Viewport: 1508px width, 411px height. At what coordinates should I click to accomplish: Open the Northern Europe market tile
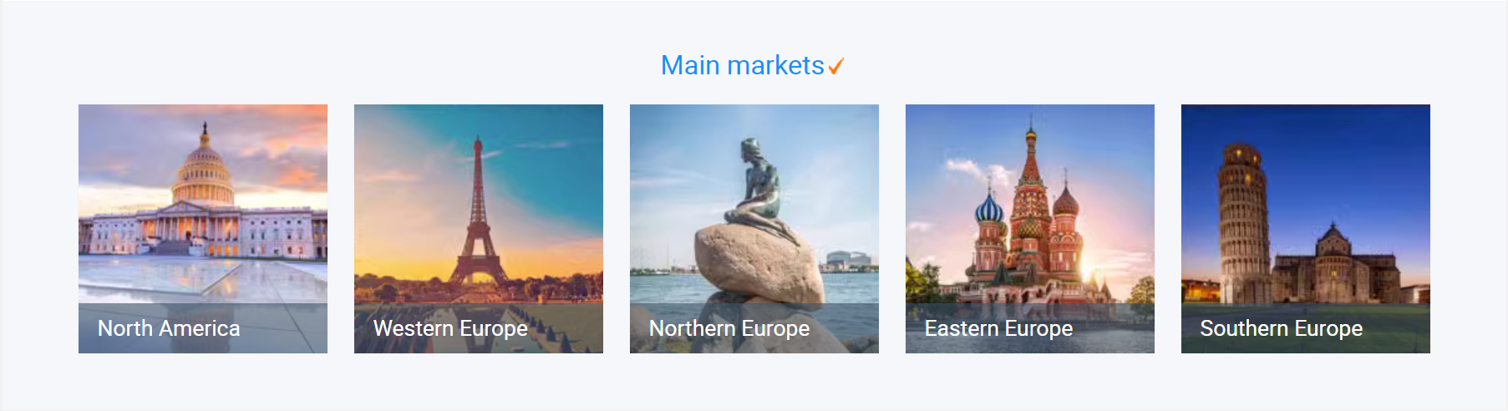coord(754,229)
